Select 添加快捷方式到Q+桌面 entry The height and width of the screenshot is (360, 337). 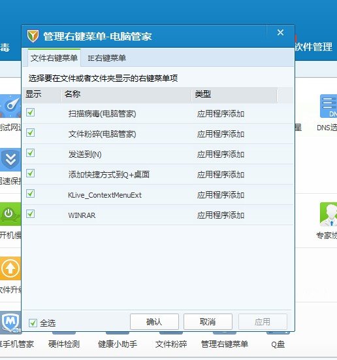tap(109, 175)
